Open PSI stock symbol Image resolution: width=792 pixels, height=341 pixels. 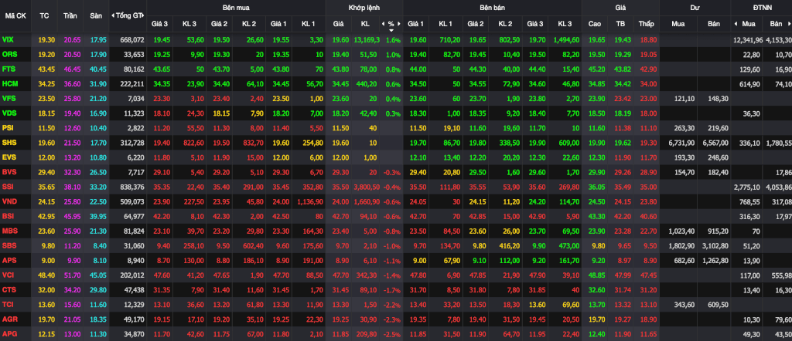pos(8,128)
